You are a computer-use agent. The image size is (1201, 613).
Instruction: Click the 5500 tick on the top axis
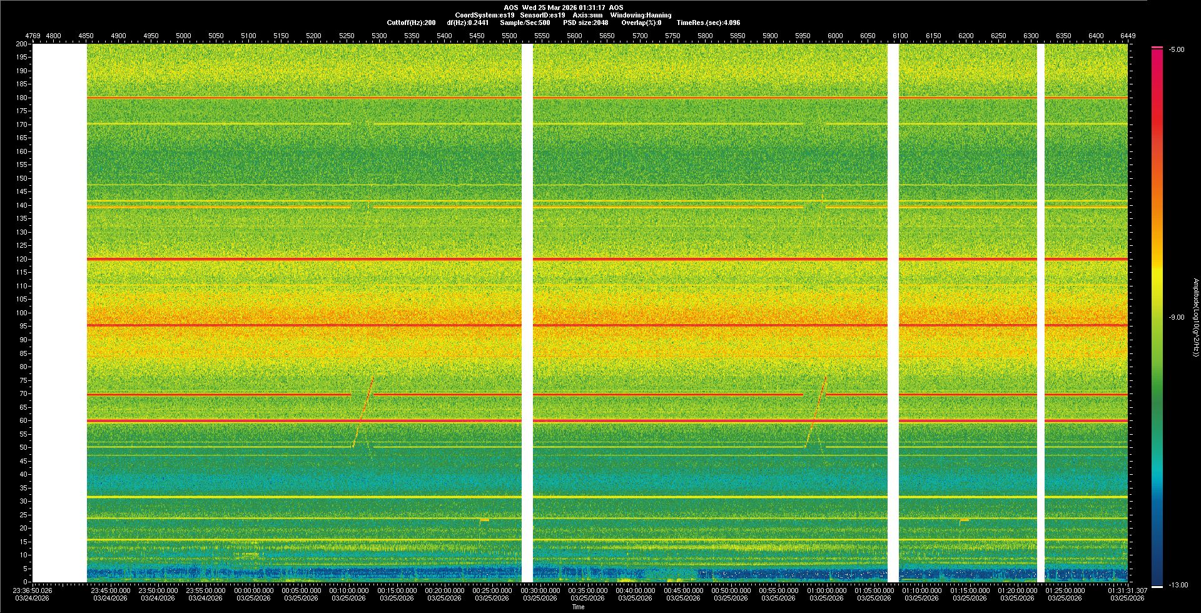tap(510, 36)
